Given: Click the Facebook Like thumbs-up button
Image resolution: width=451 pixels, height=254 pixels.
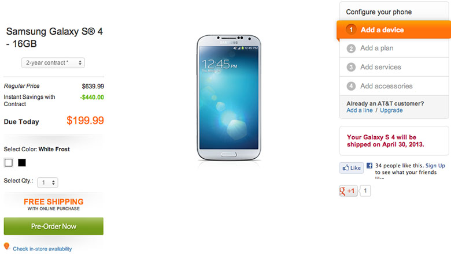Looking at the screenshot, I should click(352, 168).
